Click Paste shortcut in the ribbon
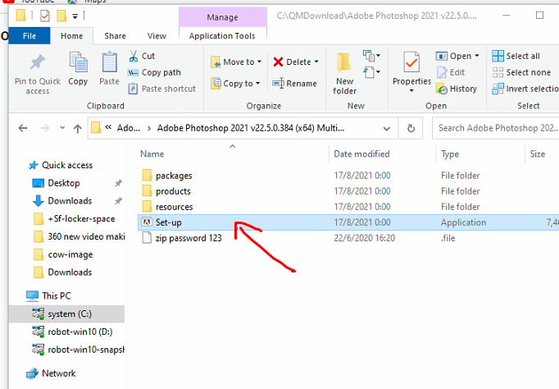 click(x=161, y=89)
